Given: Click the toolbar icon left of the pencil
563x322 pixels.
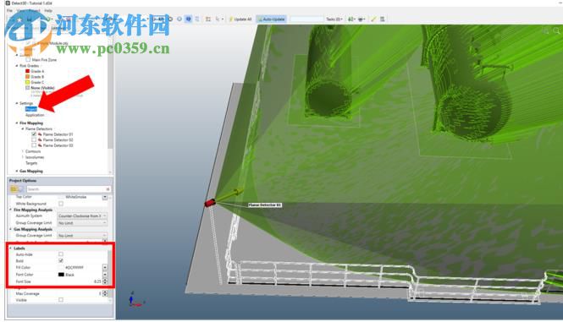Looking at the screenshot, I should pyautogui.click(x=362, y=19).
